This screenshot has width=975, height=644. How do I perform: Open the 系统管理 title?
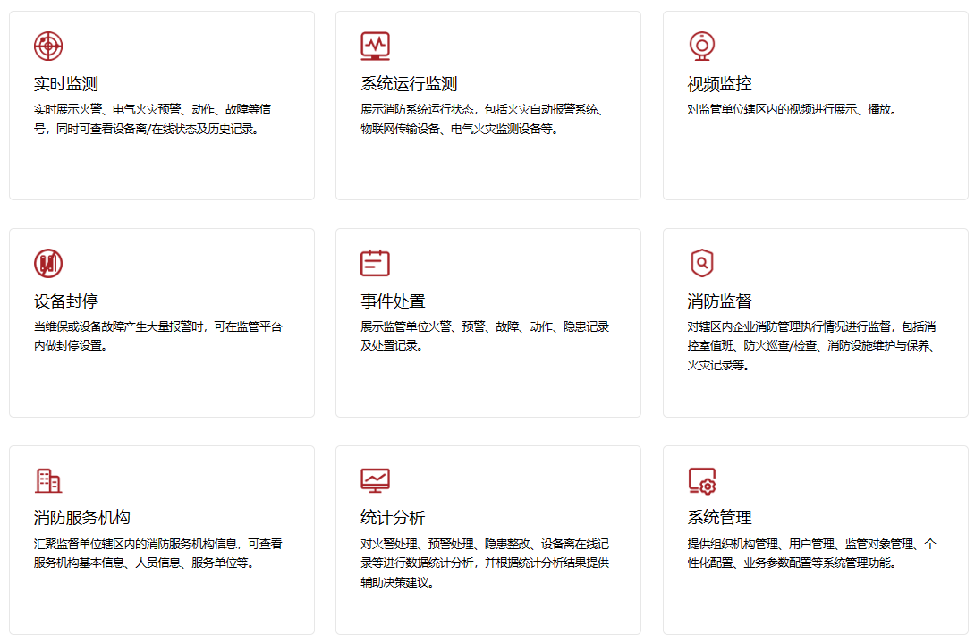[719, 518]
